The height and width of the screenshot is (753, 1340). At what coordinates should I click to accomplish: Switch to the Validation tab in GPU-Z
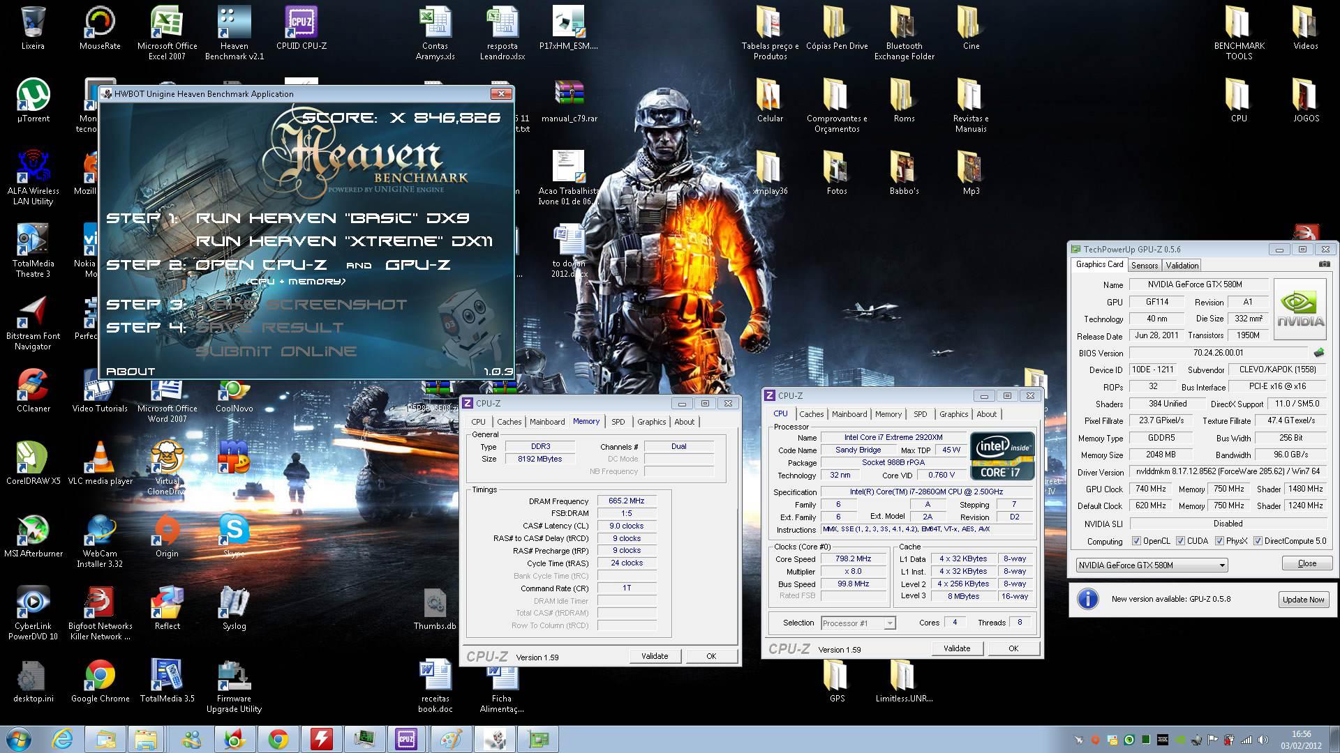pyautogui.click(x=1182, y=266)
